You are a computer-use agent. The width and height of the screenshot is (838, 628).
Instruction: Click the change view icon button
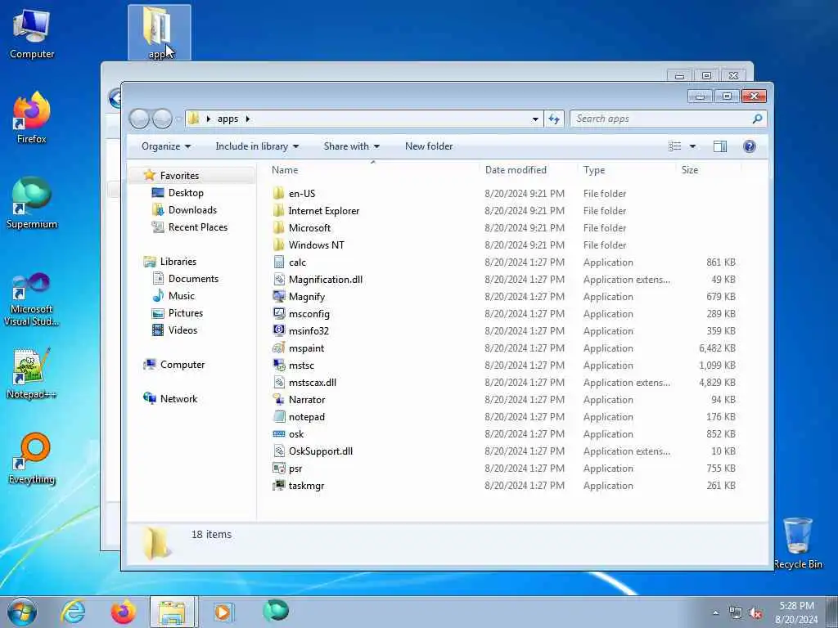coord(675,146)
